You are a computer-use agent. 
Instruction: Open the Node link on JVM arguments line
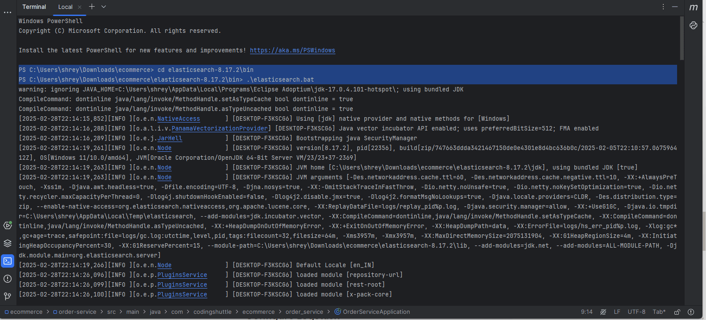click(165, 177)
